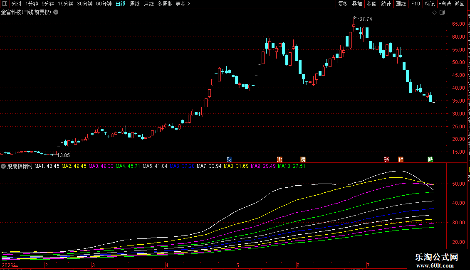Click MA4: 45.71 indicator value
This screenshot has height=270, width=470.
pyautogui.click(x=128, y=166)
